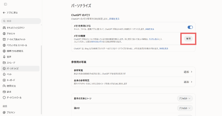Open the 保存済みメモリ link
222x116 pixels.
[x=97, y=42]
